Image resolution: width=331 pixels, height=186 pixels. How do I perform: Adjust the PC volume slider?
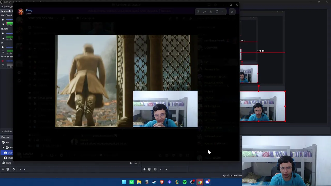(x=10, y=47)
